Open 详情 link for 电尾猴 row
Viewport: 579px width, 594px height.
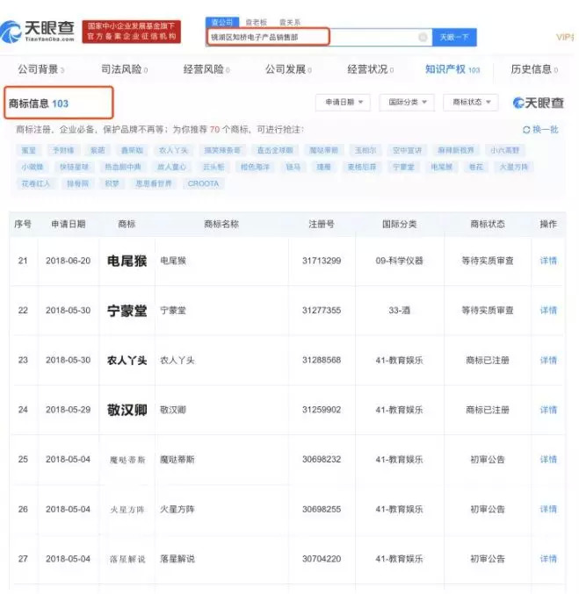point(548,261)
